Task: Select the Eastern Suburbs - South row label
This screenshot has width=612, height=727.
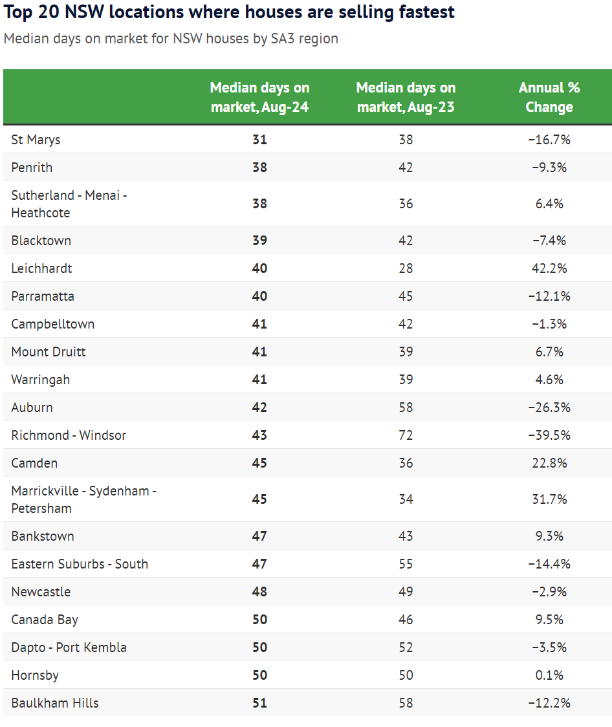Action: pyautogui.click(x=80, y=563)
